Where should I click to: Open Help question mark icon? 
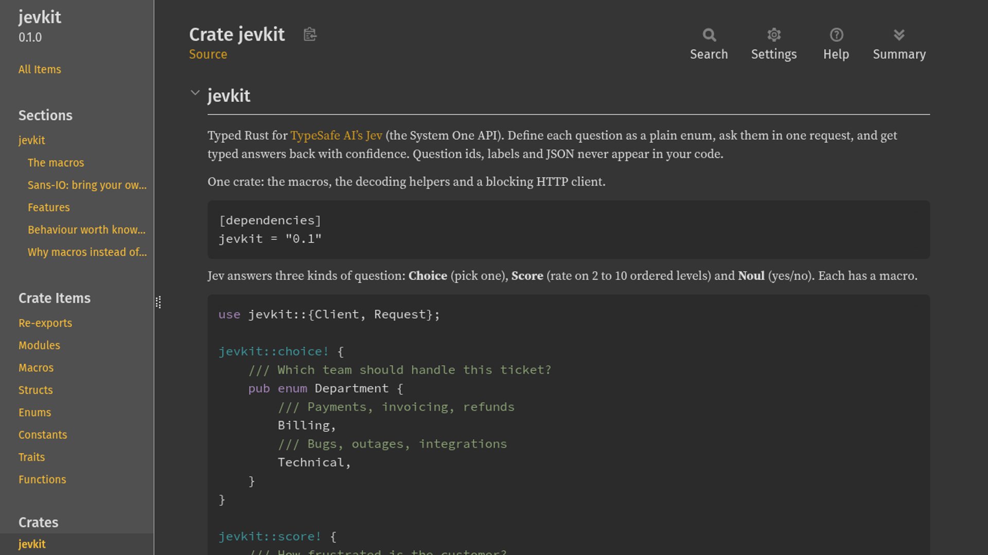(x=836, y=35)
